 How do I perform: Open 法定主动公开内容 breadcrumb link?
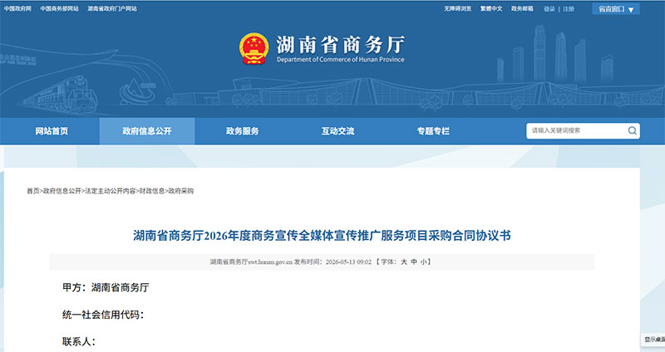(111, 191)
